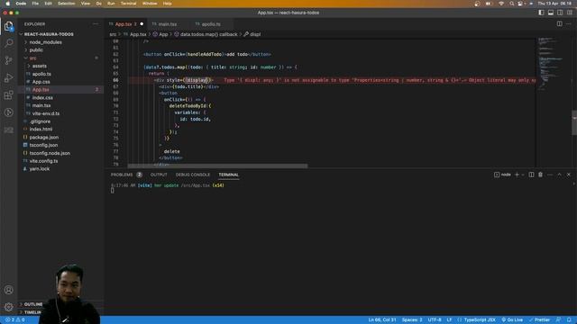
Task: Click the horizontal editor scrollbar
Action: click(217, 166)
